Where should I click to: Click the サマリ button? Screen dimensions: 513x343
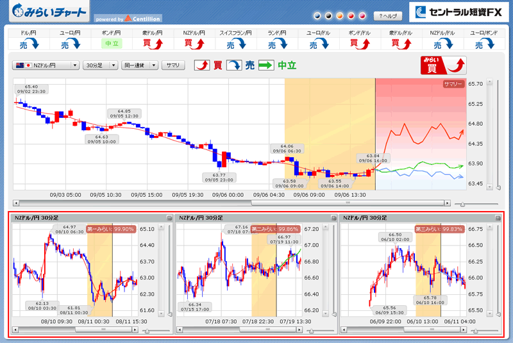pos(173,65)
